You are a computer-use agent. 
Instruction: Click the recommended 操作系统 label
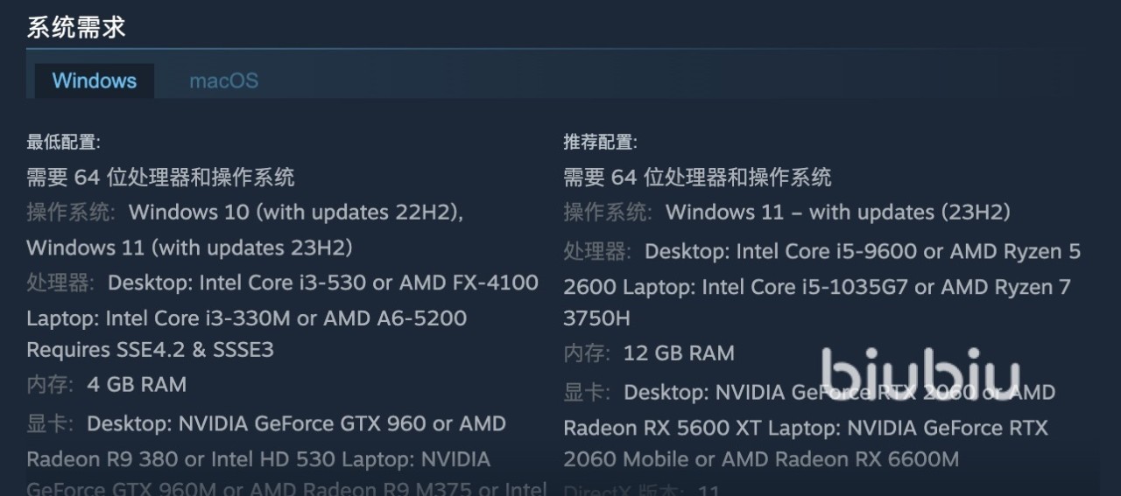click(x=608, y=213)
